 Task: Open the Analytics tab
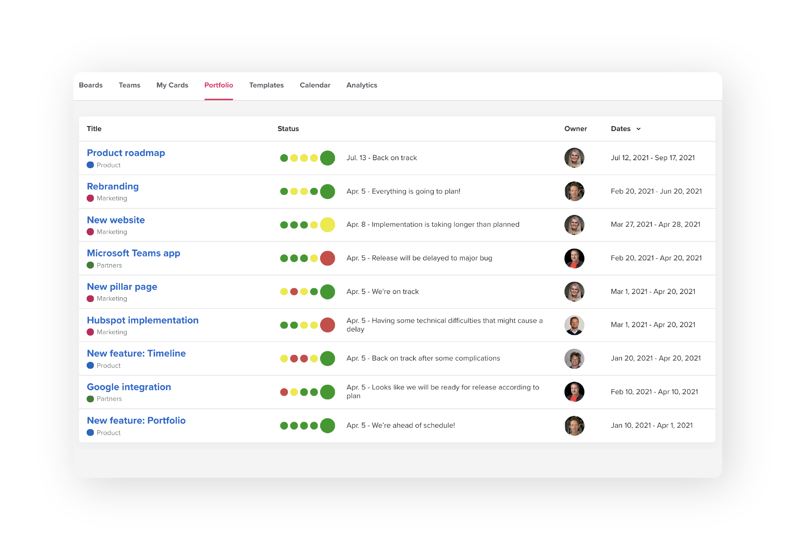tap(361, 85)
